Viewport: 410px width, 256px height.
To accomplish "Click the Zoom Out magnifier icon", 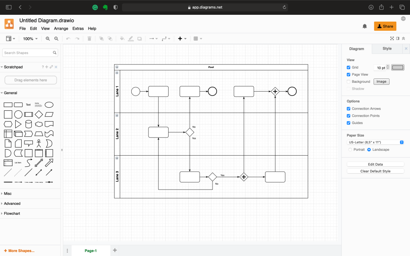I will coord(56,39).
